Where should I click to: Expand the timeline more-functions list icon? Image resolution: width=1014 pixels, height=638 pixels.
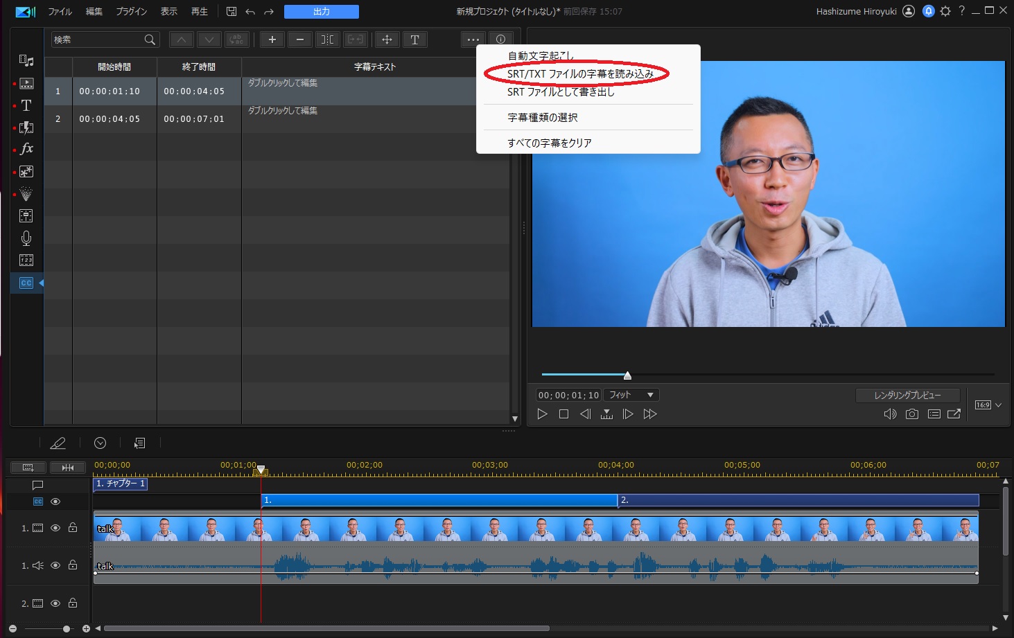click(139, 443)
